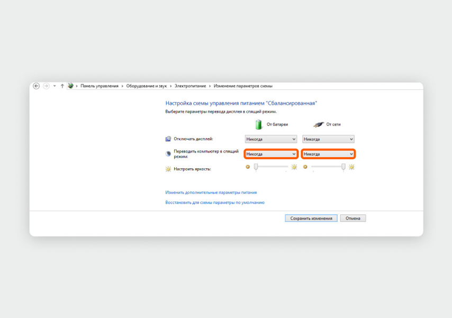Click the "Сохранить изменения" button
Screen dimensions: 452x318
(x=311, y=218)
